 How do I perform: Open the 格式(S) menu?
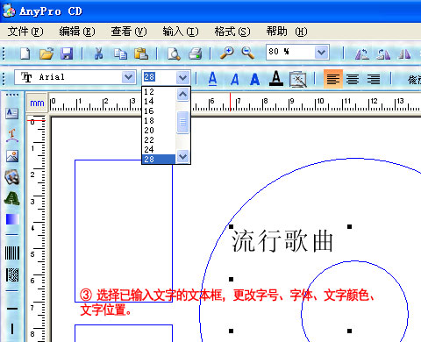point(232,32)
